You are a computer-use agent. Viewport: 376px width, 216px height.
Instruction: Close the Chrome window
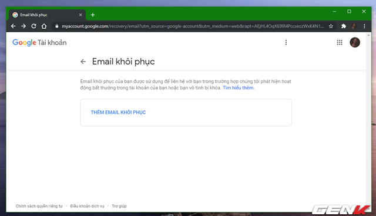click(364, 12)
